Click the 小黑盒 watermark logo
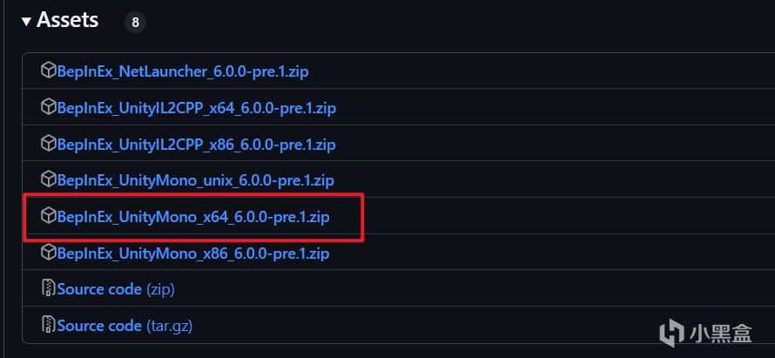The image size is (775, 358). coord(705,334)
